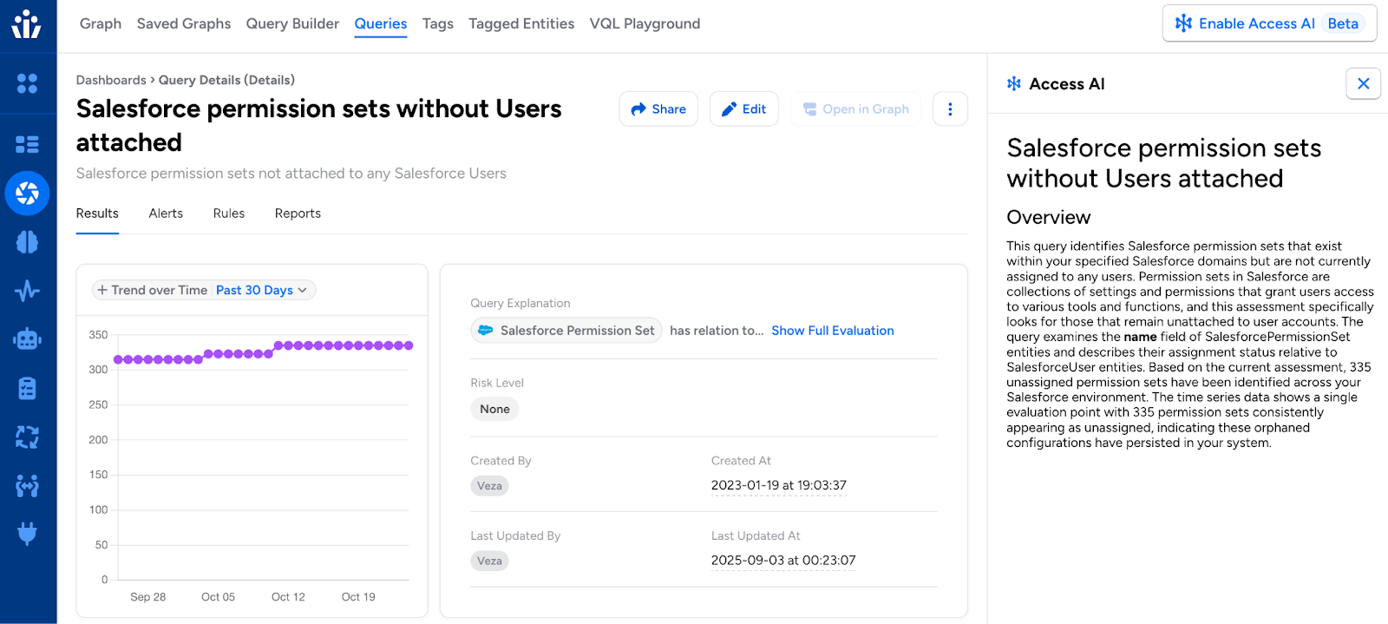1388x624 pixels.
Task: Close the Access AI panel
Action: (x=1363, y=84)
